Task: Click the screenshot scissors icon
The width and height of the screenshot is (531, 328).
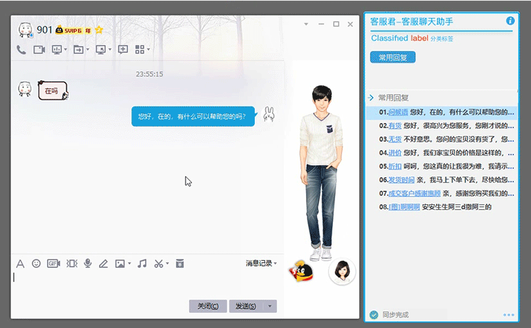Action: pyautogui.click(x=159, y=264)
